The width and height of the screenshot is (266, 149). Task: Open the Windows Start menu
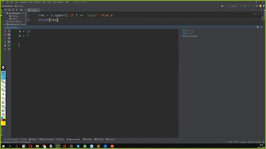click(3, 146)
